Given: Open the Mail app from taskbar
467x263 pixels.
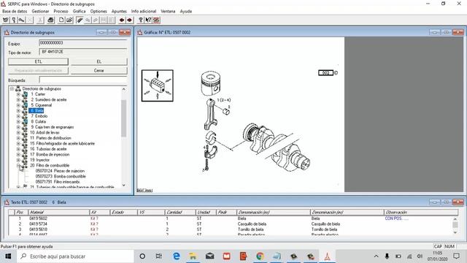Looking at the screenshot, I should pyautogui.click(x=209, y=256).
